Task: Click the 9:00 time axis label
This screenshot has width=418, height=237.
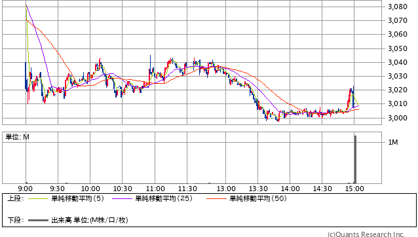Action: (x=26, y=189)
